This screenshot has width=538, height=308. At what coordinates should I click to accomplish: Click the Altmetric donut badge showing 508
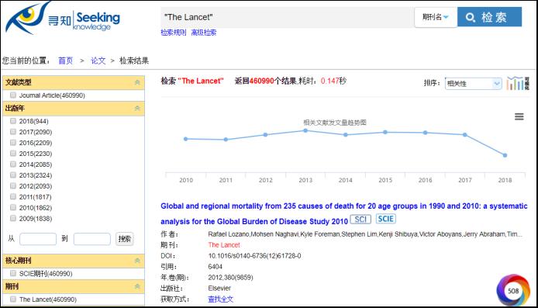[x=513, y=291]
